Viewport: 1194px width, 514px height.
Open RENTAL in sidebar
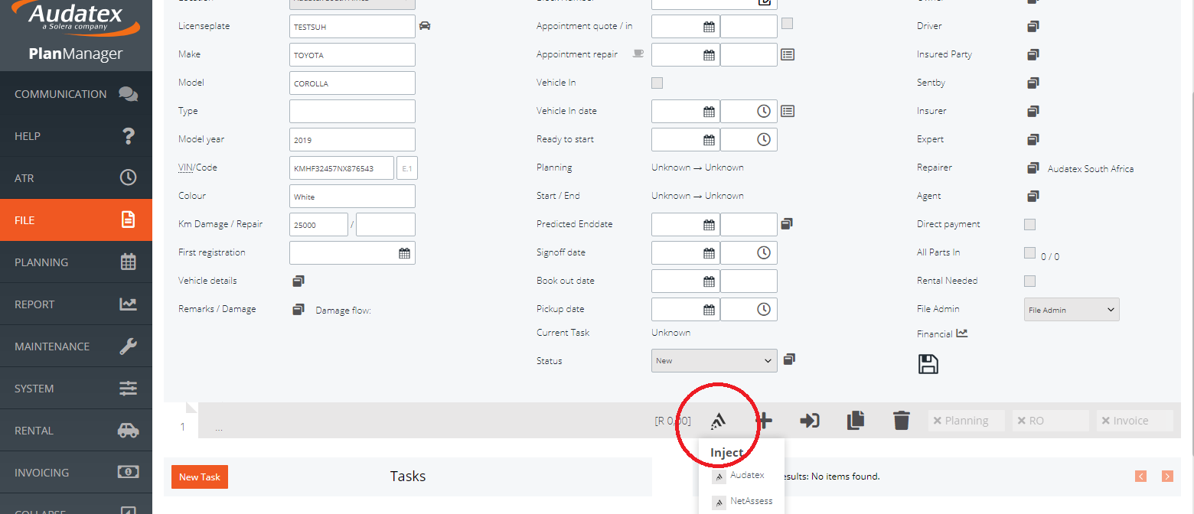[76, 431]
